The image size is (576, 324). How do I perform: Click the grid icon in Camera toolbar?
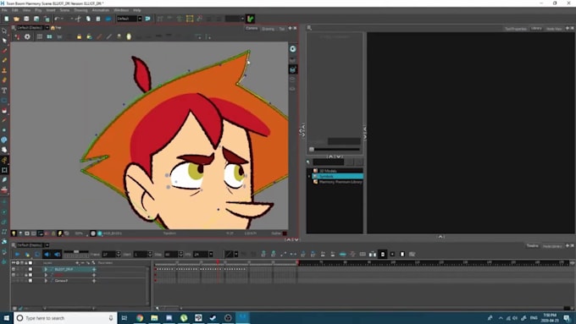click(x=39, y=36)
